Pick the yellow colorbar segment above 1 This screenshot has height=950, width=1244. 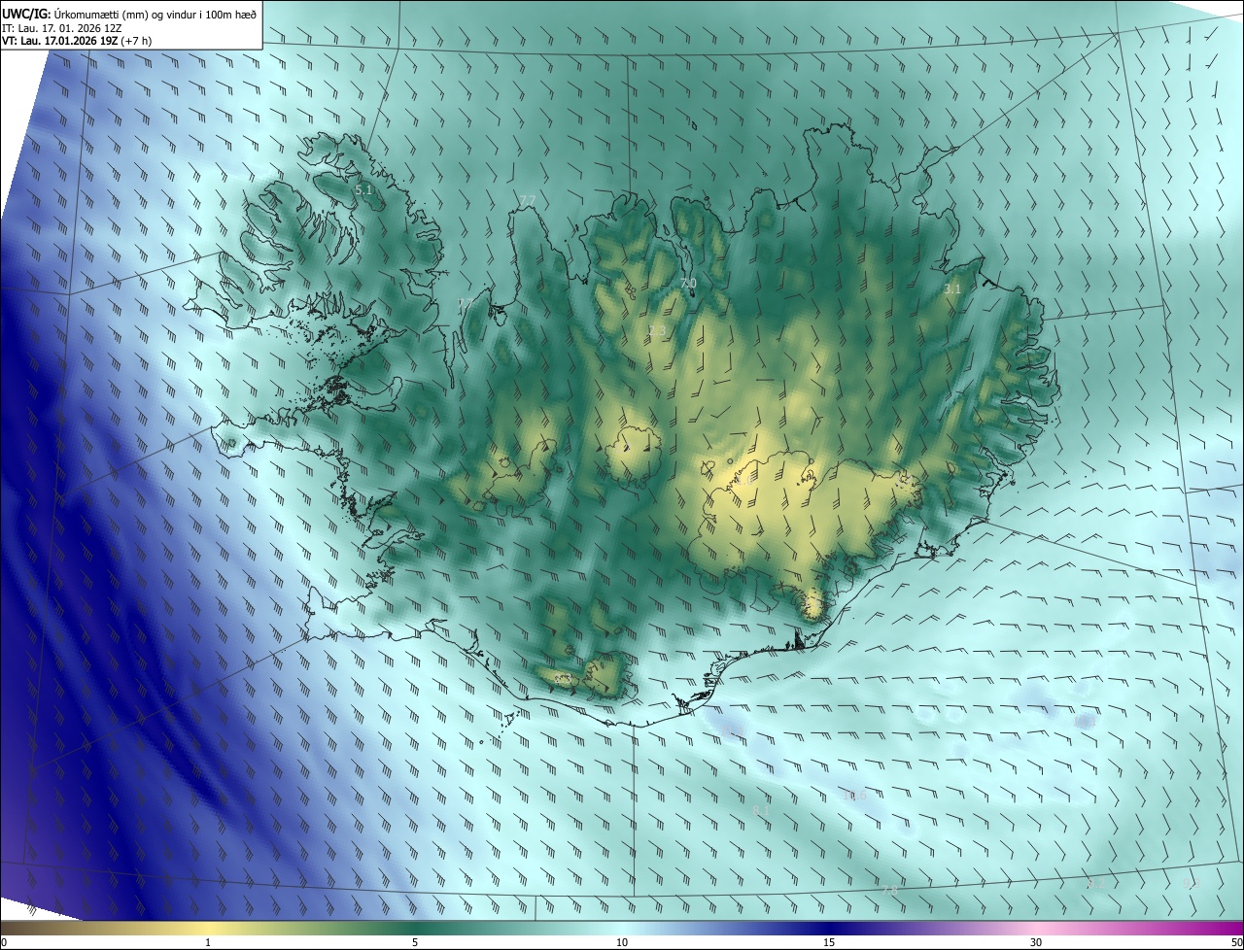(x=208, y=928)
